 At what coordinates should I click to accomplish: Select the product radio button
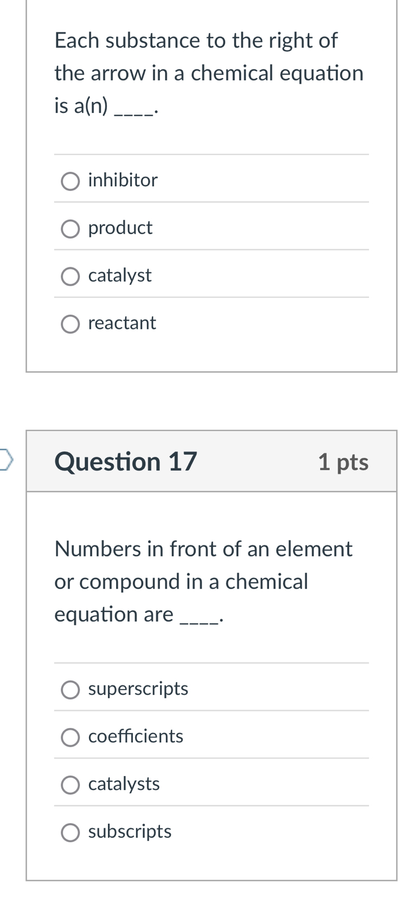tap(70, 229)
